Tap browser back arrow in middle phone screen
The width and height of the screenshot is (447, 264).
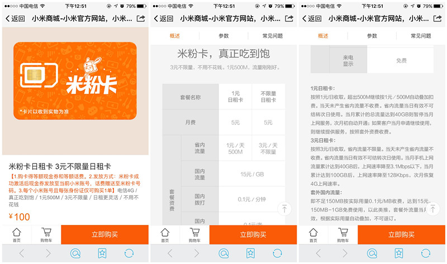coord(170,253)
